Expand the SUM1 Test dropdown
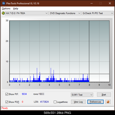 click(82, 95)
